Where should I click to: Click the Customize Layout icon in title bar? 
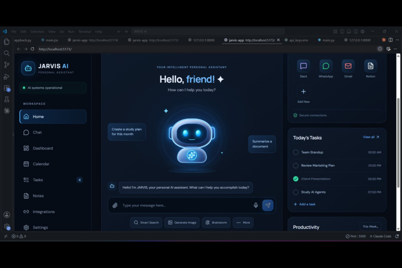[x=335, y=31]
